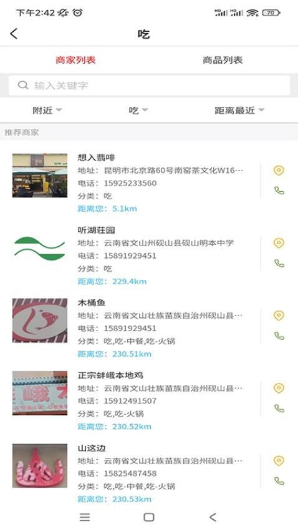Open merchant named 木桶鱼

coord(92,303)
